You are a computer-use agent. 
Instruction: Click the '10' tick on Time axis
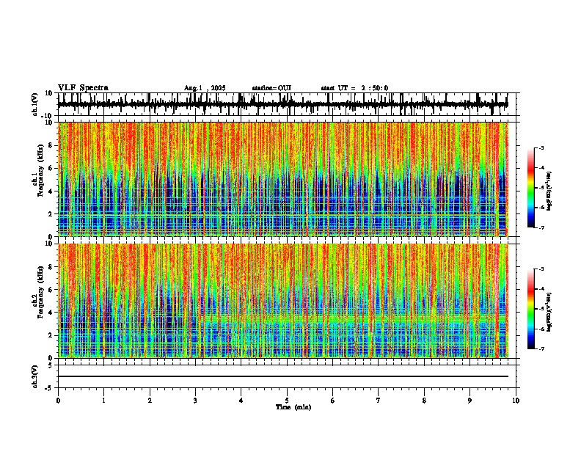[516, 401]
